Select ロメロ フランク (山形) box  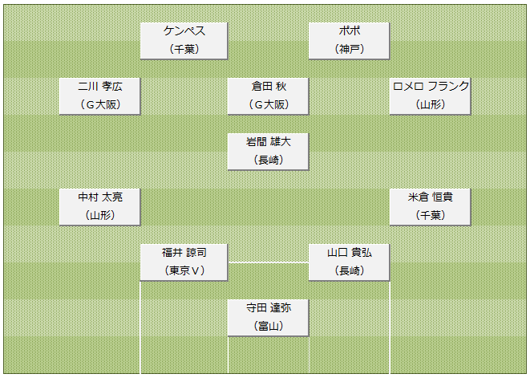click(430, 96)
